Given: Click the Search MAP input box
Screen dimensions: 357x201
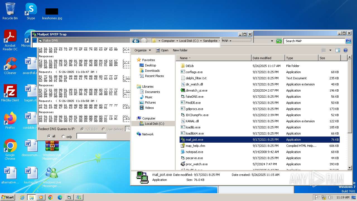Looking at the screenshot, I should tap(315, 41).
